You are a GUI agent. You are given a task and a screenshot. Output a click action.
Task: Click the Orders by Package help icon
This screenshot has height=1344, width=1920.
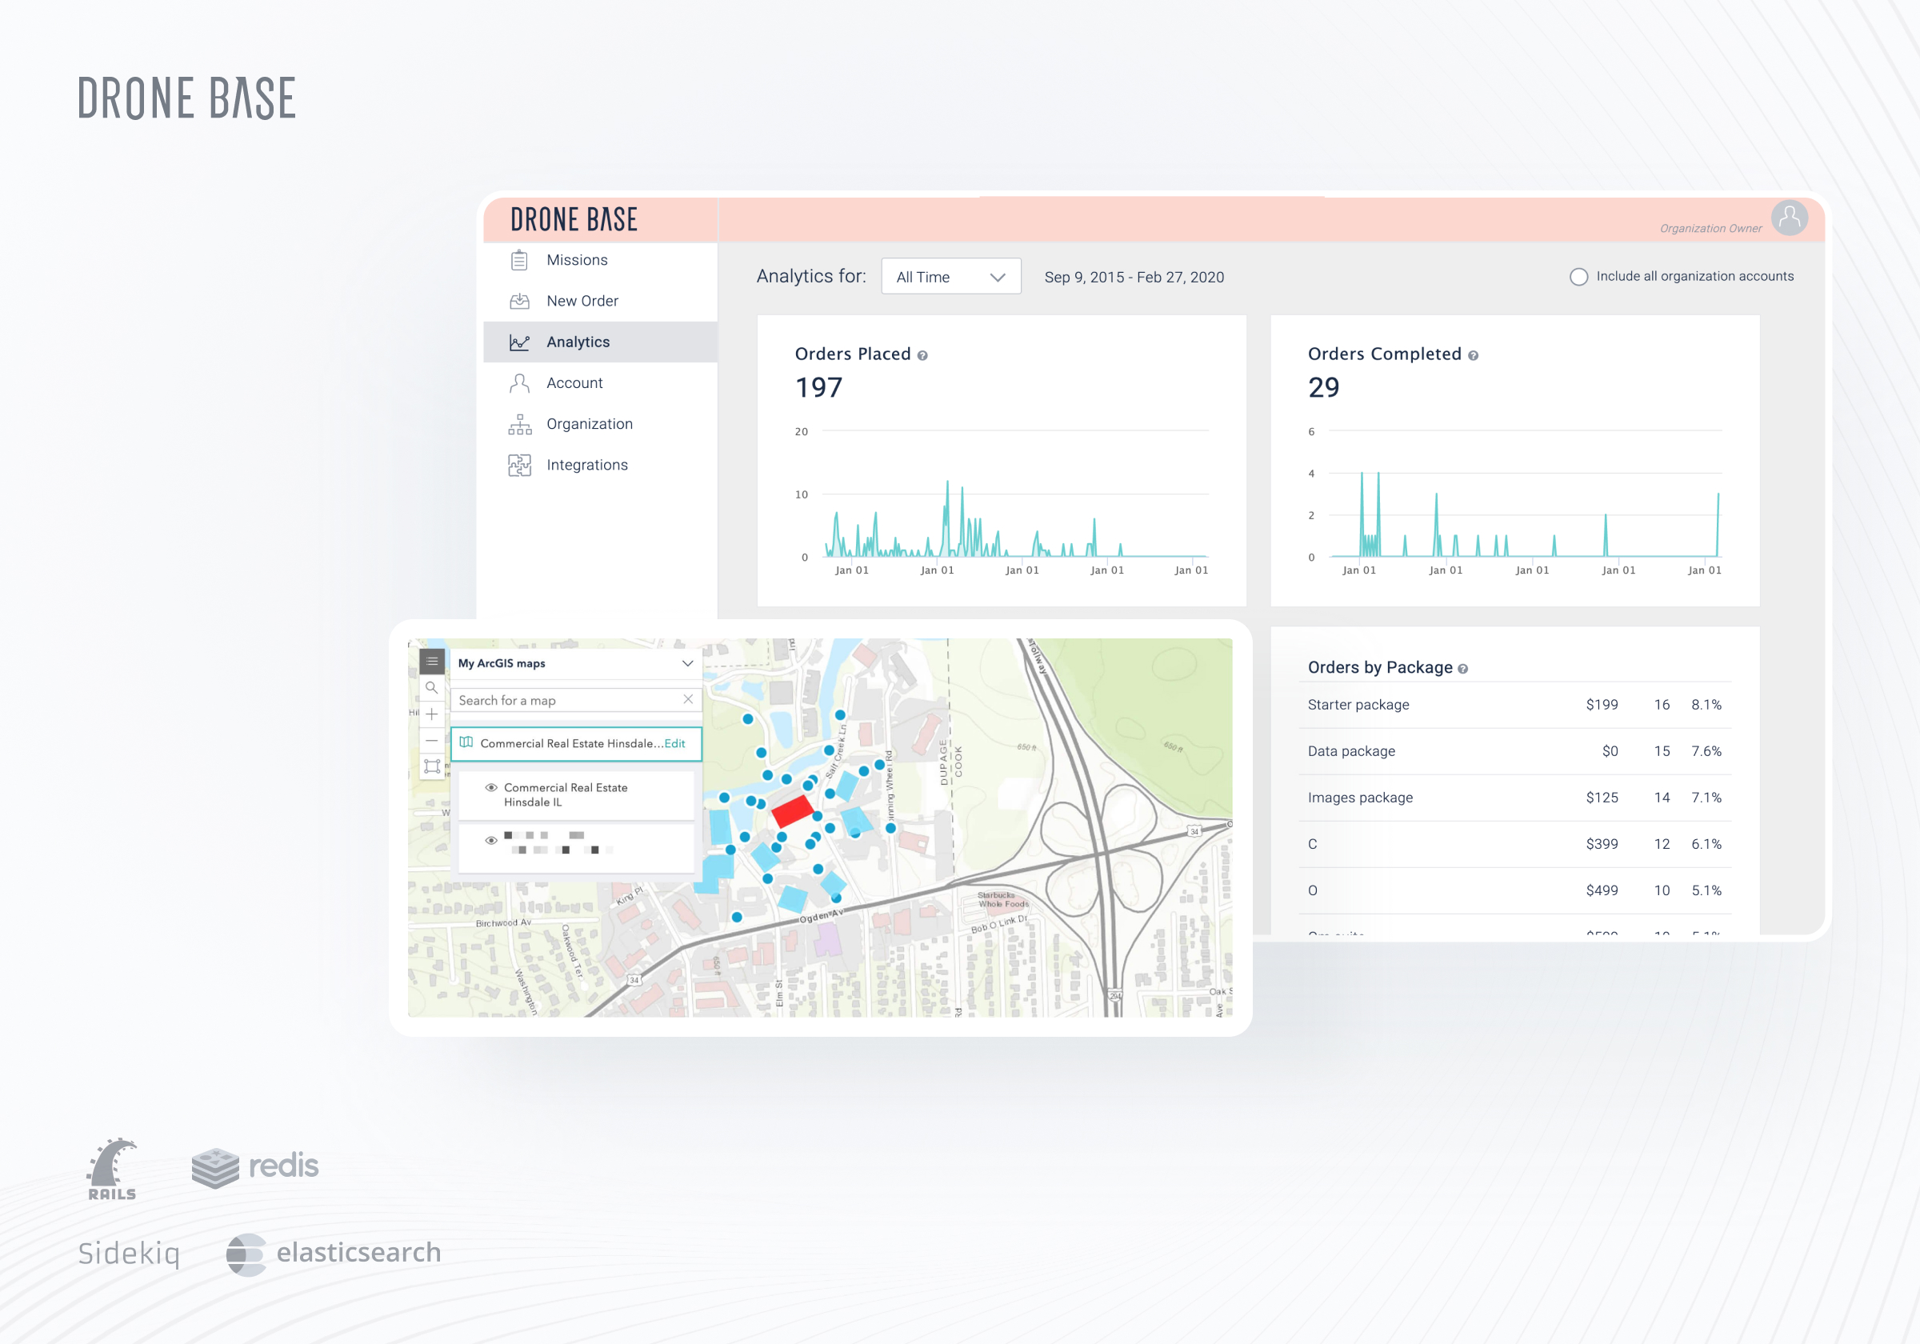point(1462,669)
